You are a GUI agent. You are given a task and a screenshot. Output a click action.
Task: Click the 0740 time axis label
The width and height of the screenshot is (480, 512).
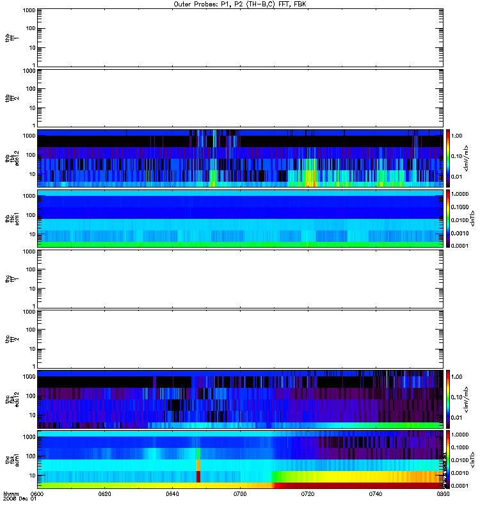[376, 493]
